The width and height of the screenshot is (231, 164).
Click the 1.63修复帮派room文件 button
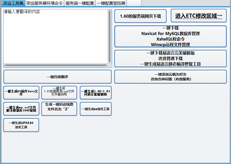pos(59,93)
